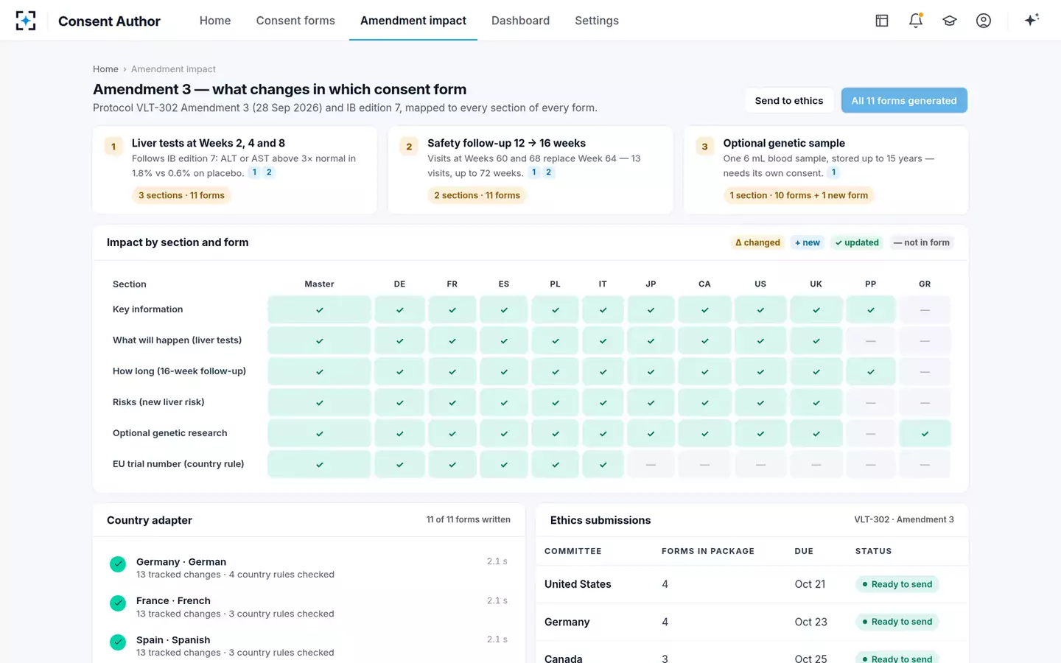The height and width of the screenshot is (663, 1061).
Task: Open citation 1 on Optional genetic sample card
Action: click(x=833, y=172)
